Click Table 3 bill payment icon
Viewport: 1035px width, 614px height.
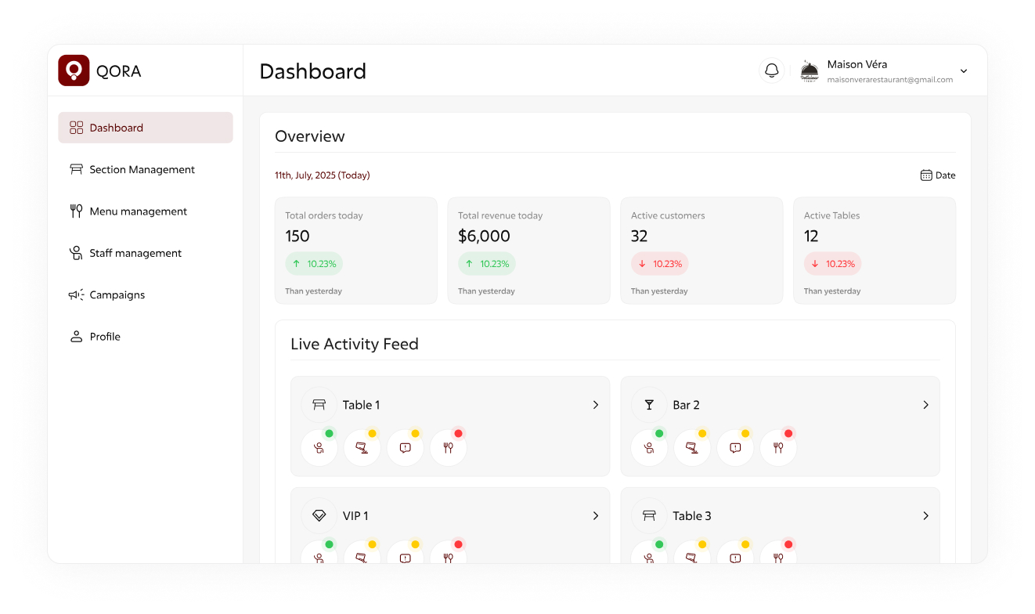coord(693,553)
